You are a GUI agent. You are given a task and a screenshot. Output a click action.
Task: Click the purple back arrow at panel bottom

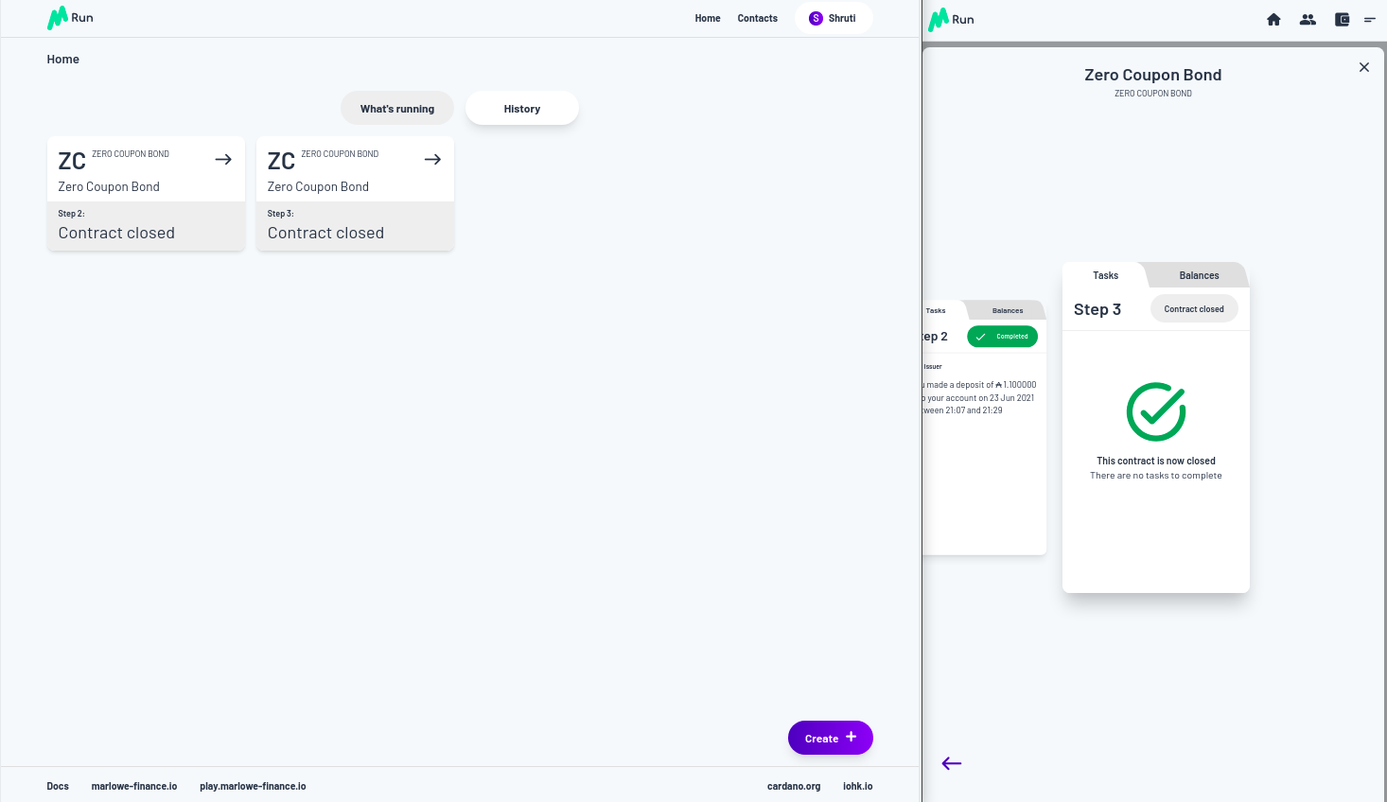952,763
